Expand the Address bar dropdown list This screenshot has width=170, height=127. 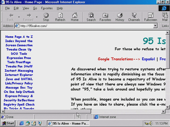coord(155,26)
